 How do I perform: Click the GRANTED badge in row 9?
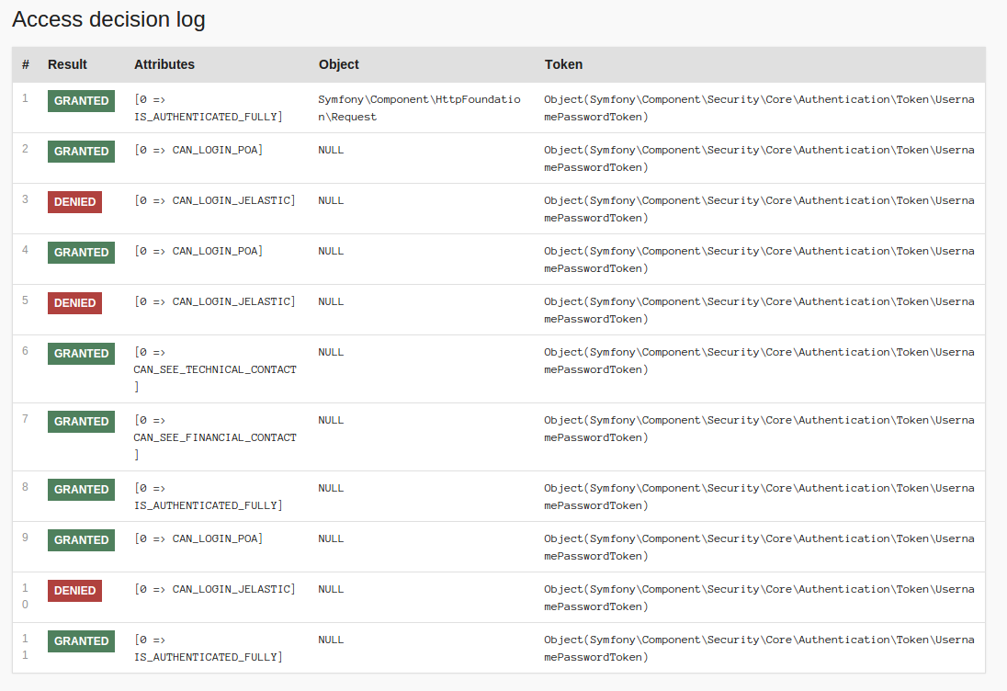tap(81, 540)
